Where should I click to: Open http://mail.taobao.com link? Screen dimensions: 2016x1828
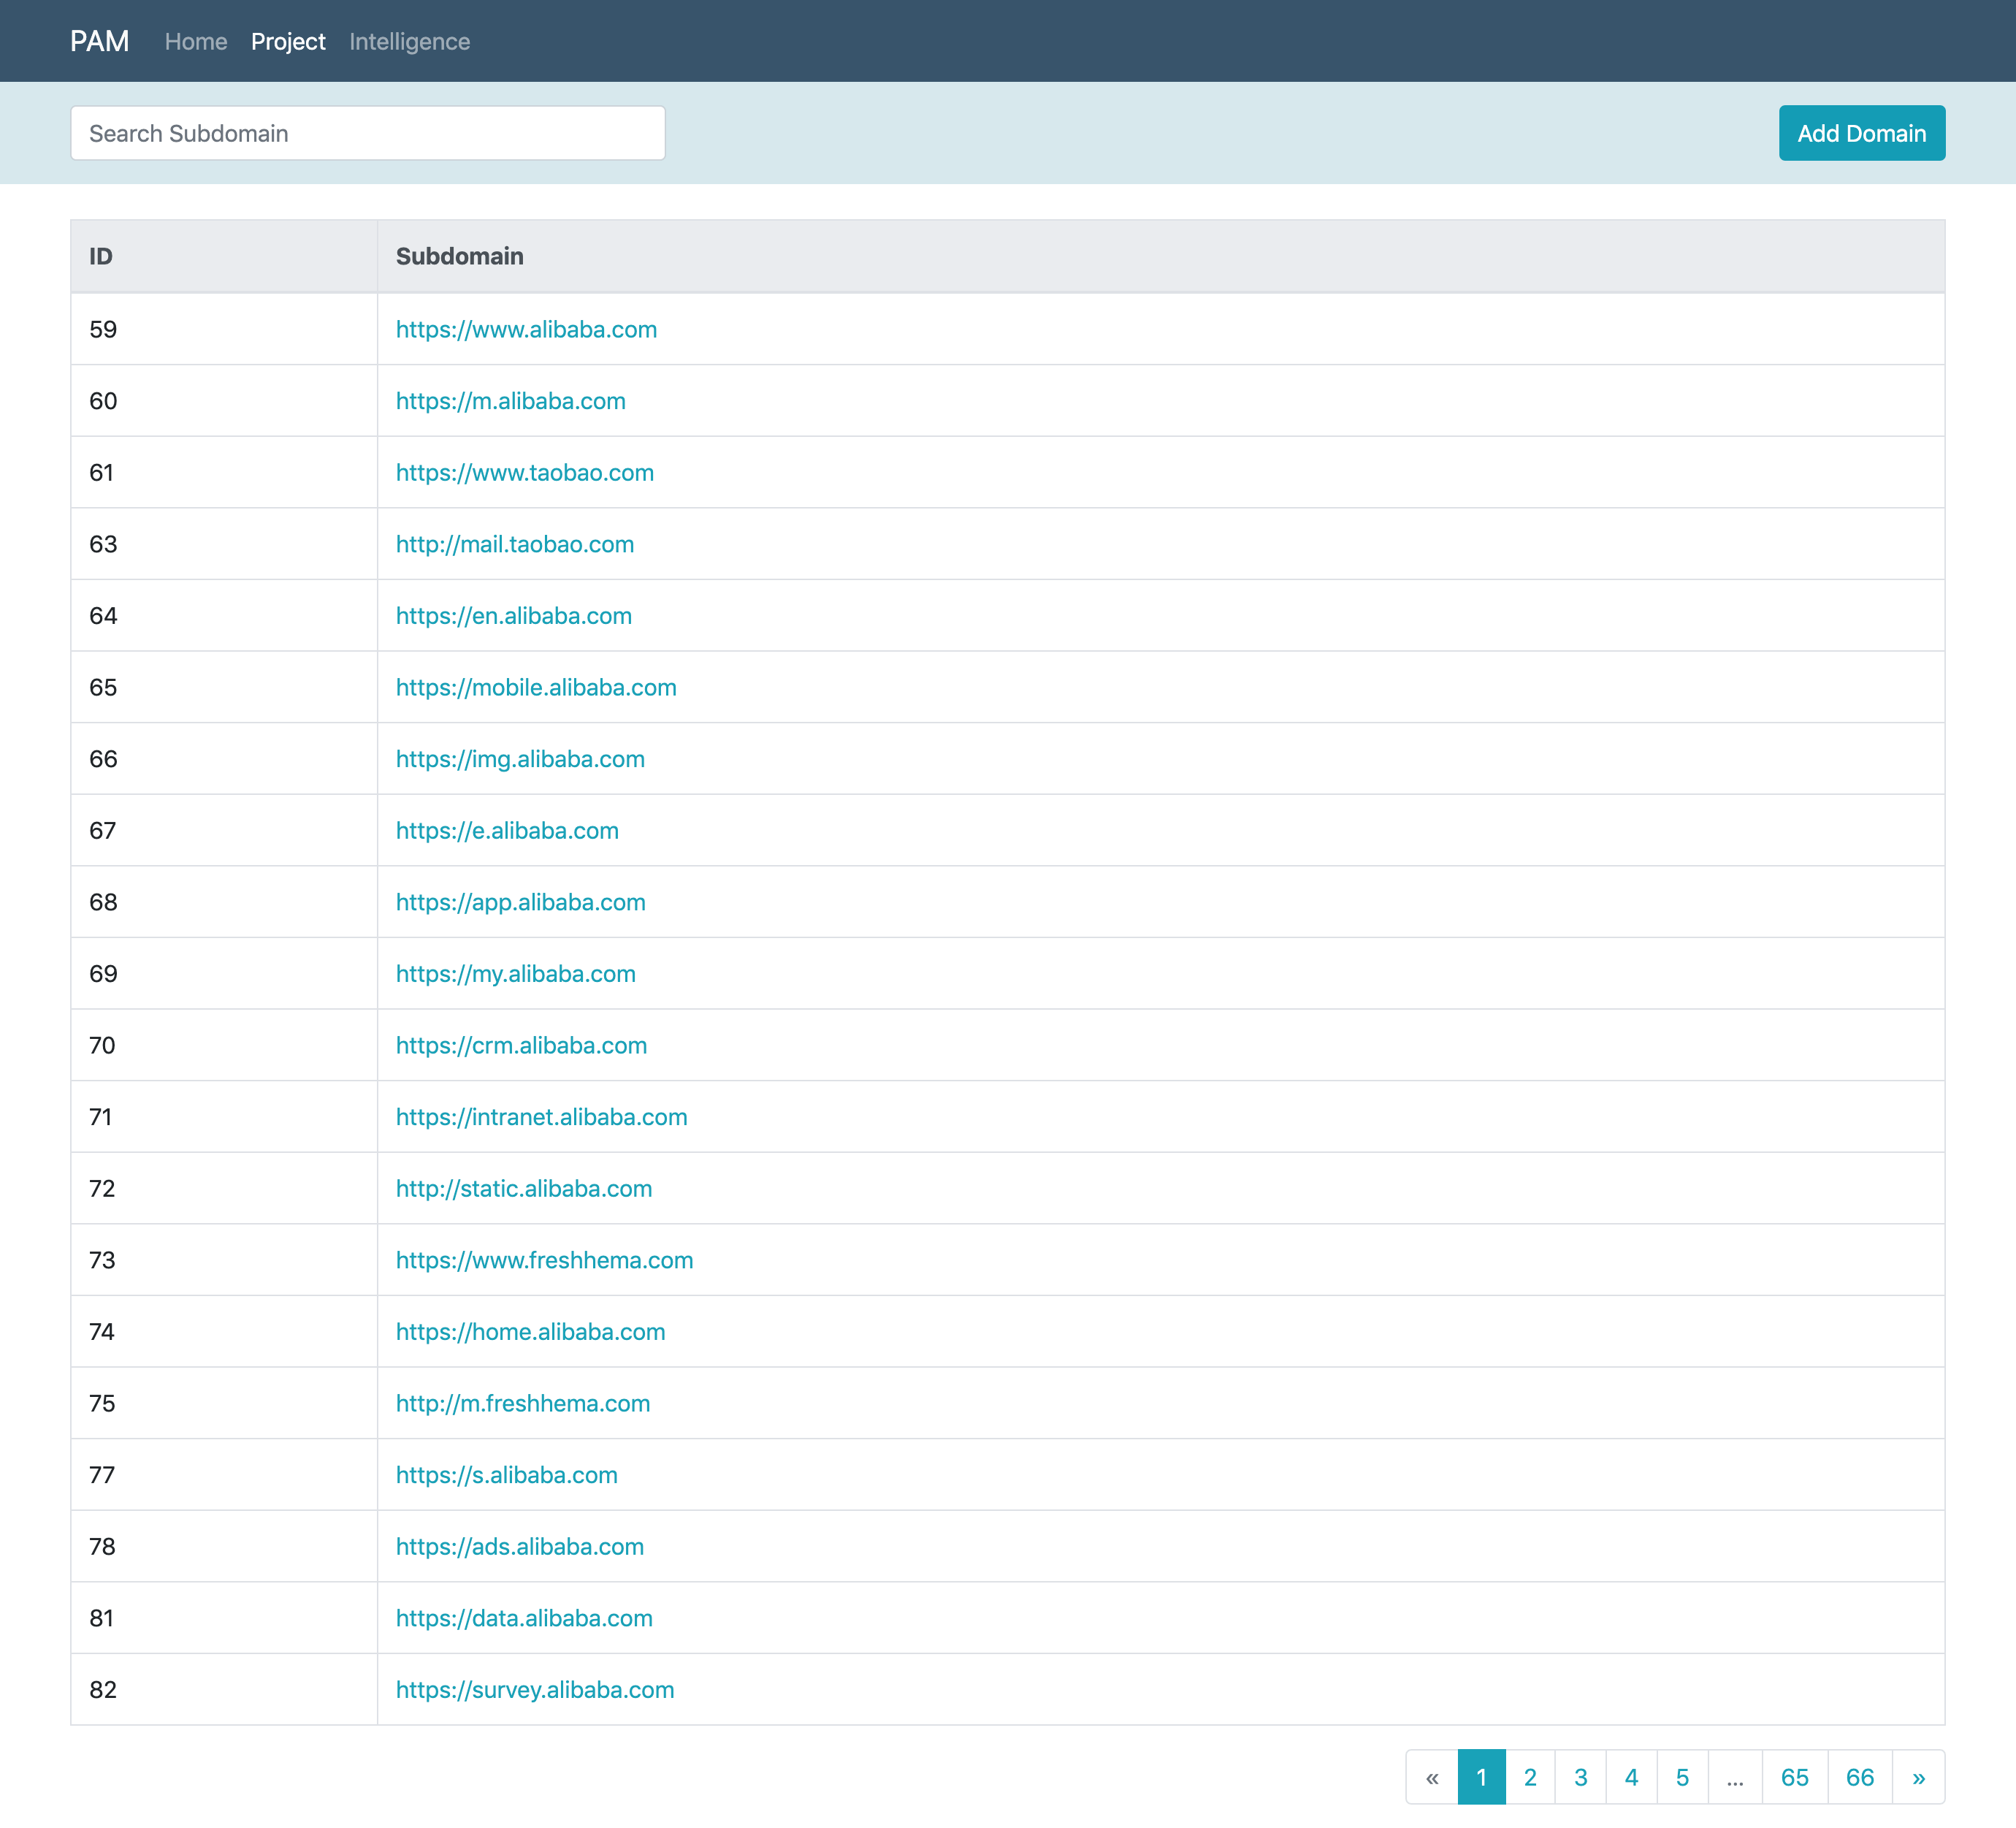coord(515,544)
